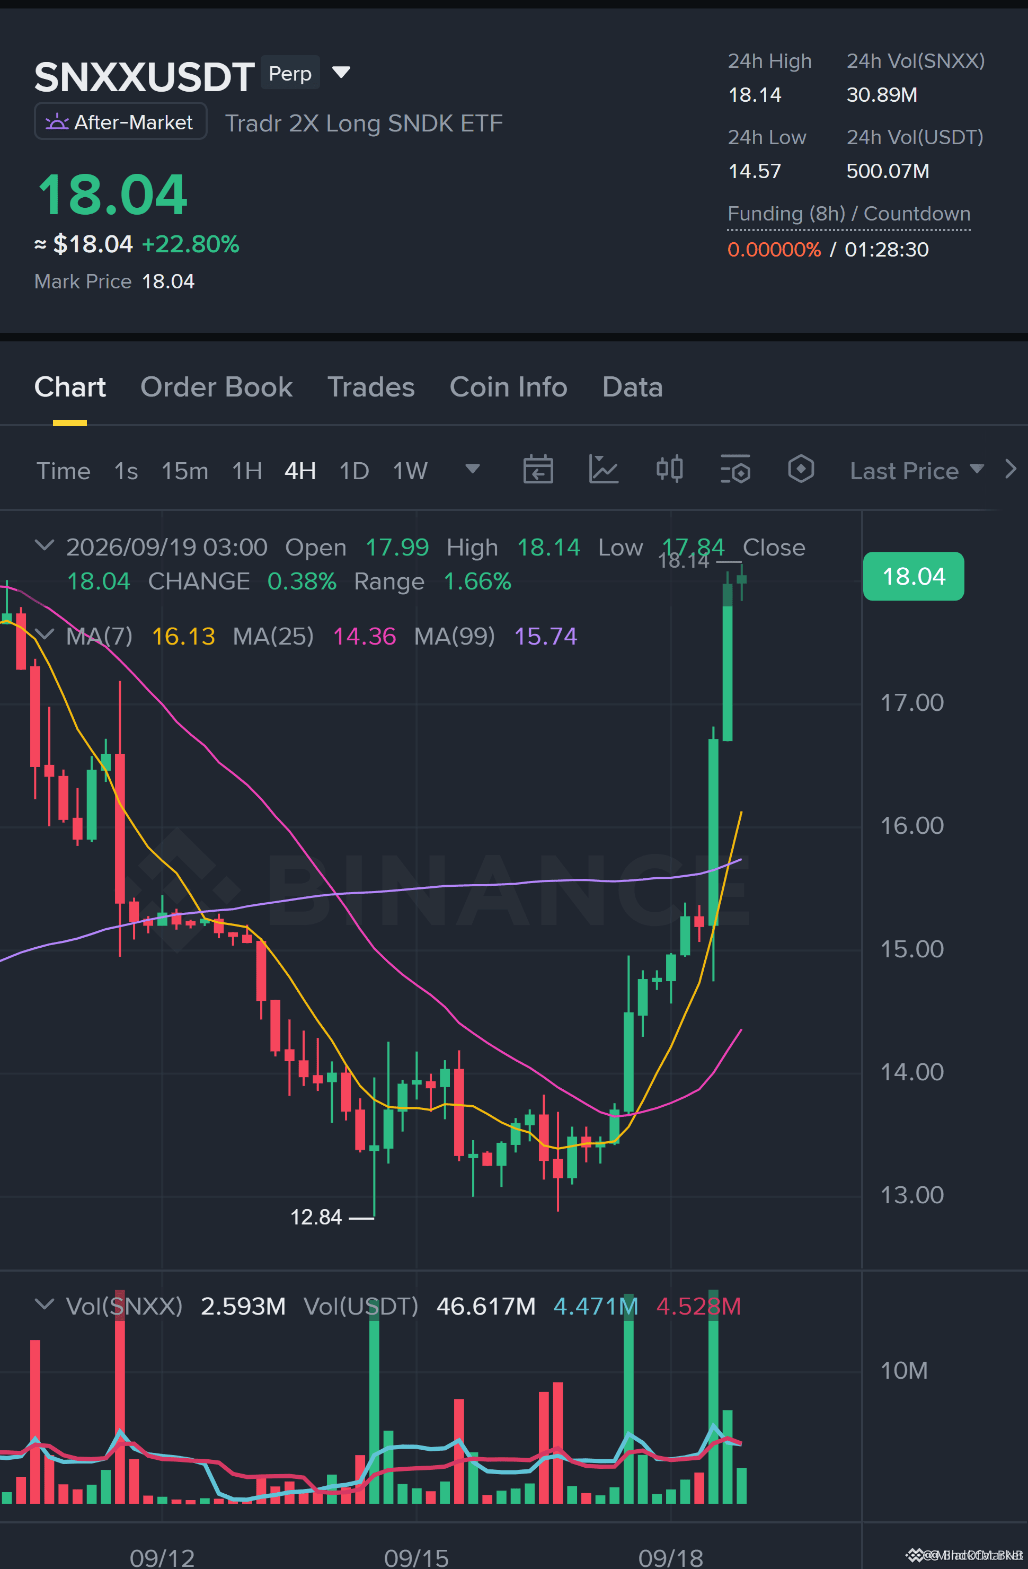
Task: Tap the green 18.04 price axis marker
Action: pos(914,576)
